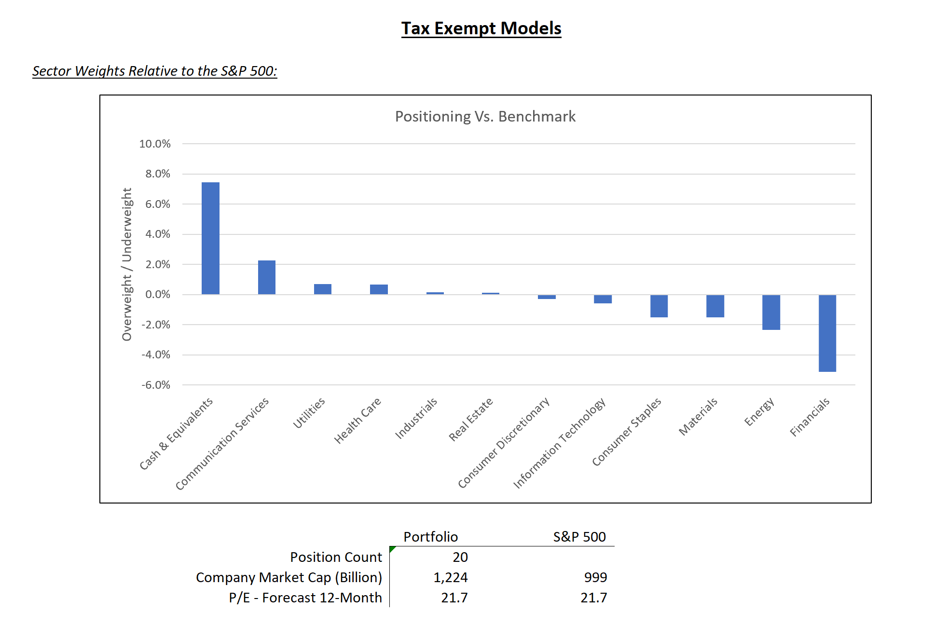Screen dimensions: 948x640
Task: Select the Utilities bar
Action: point(323,289)
